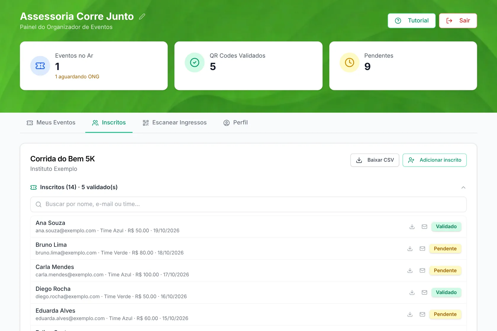Toggle Carla Mendes' Pendente status
The height and width of the screenshot is (331, 497).
tap(445, 270)
